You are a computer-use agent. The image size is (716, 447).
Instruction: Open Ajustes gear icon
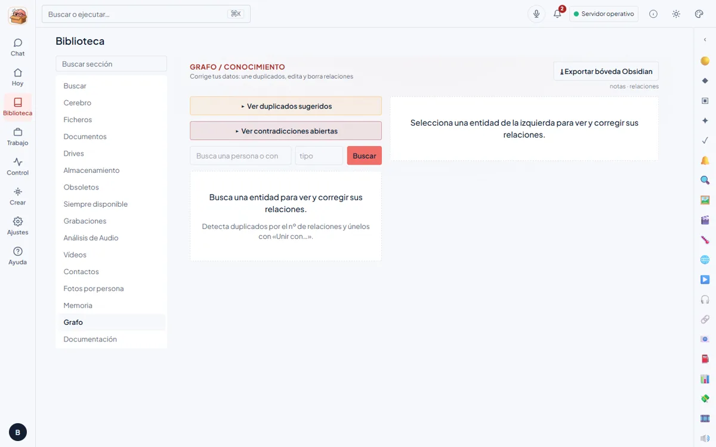click(x=17, y=226)
